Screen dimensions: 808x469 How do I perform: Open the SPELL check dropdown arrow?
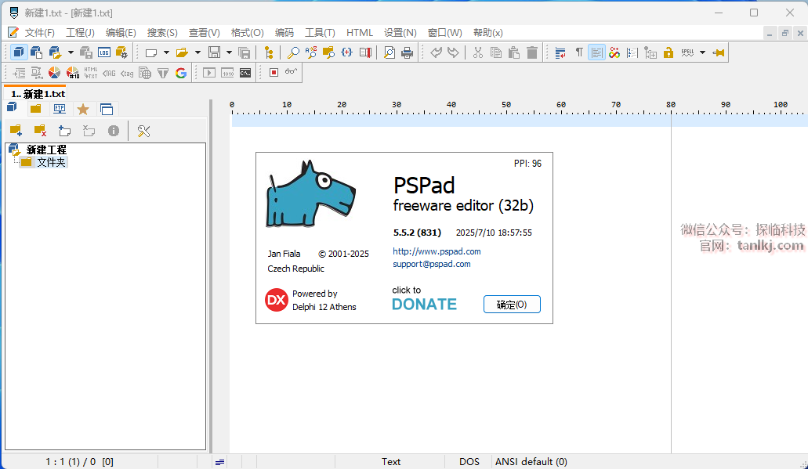click(702, 52)
